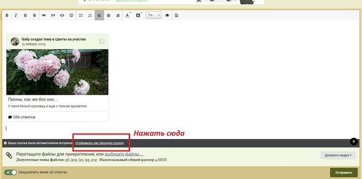
Task: Insert a code block
Action: (x=62, y=15)
